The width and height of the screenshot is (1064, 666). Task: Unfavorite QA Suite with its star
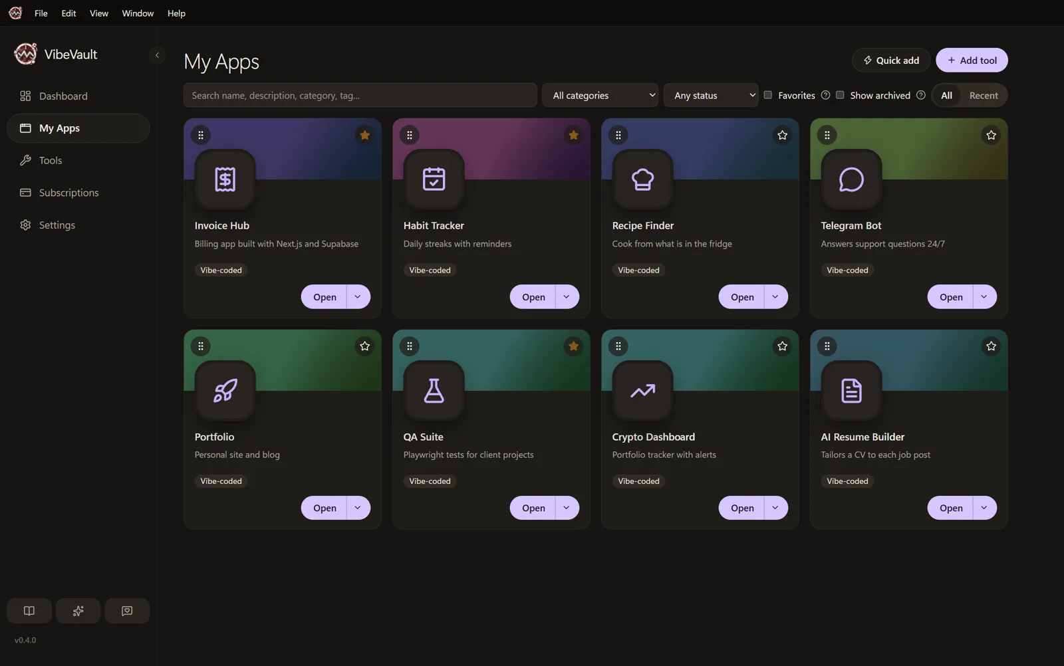click(573, 346)
